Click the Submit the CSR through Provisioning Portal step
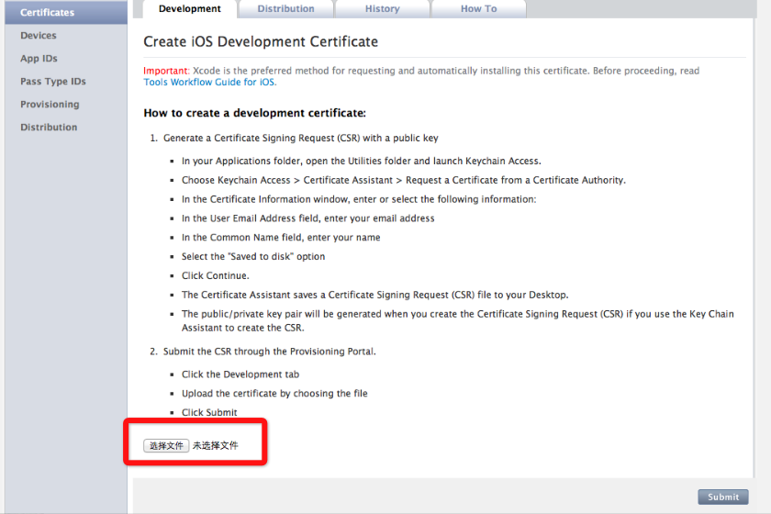Screen dimensions: 771x514 coord(270,352)
